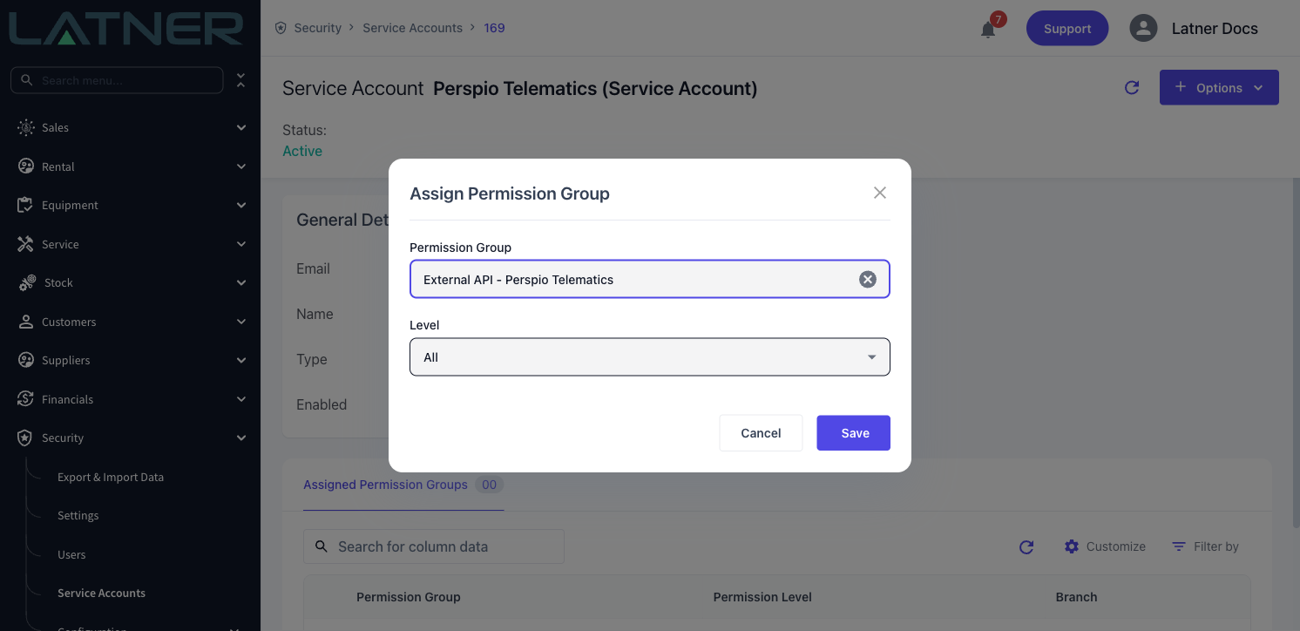Click the Security shield icon in sidebar
The width and height of the screenshot is (1300, 631).
pos(26,438)
